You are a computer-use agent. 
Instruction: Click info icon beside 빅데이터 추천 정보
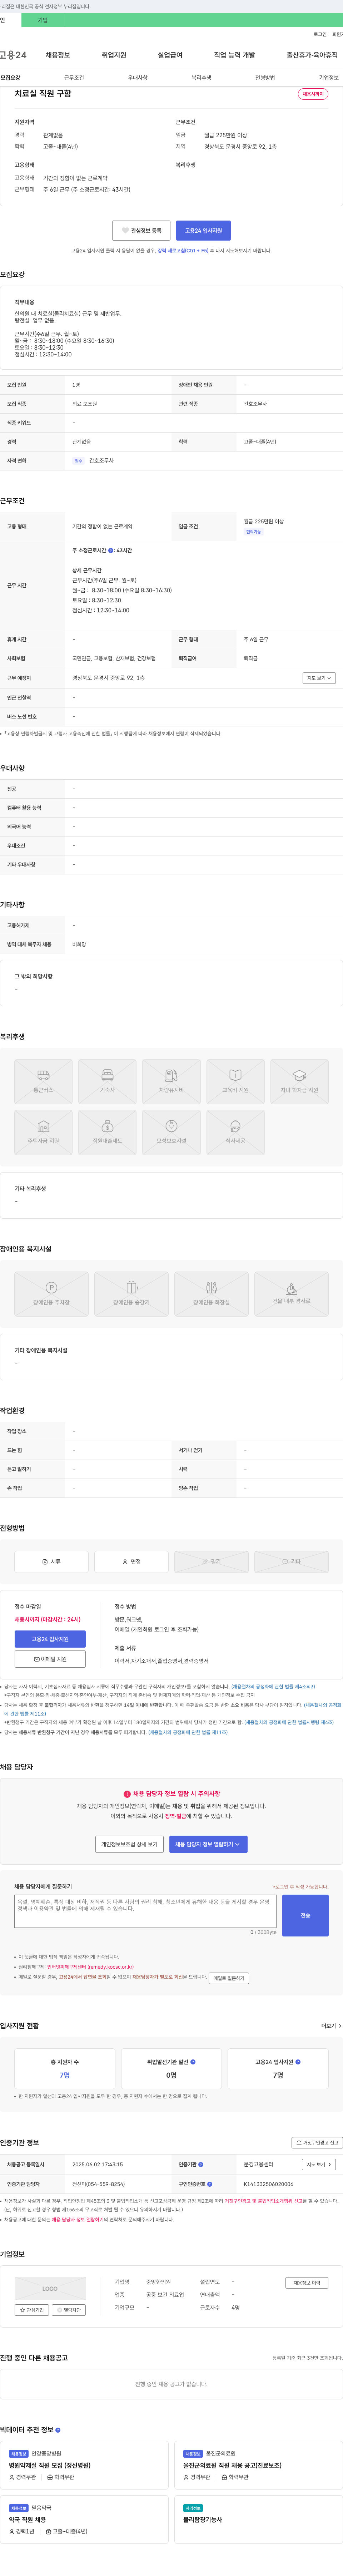tap(58, 2430)
